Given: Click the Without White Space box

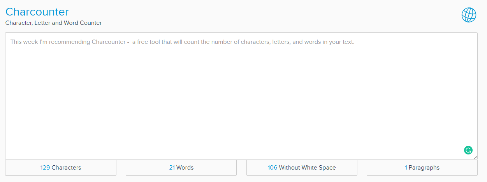Looking at the screenshot, I should pyautogui.click(x=302, y=168).
